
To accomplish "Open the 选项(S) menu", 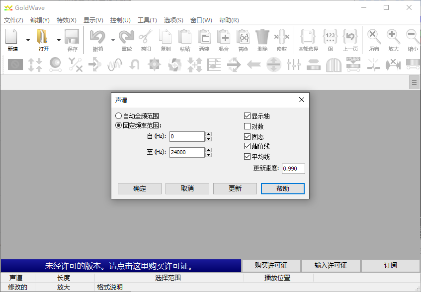I will tap(173, 20).
